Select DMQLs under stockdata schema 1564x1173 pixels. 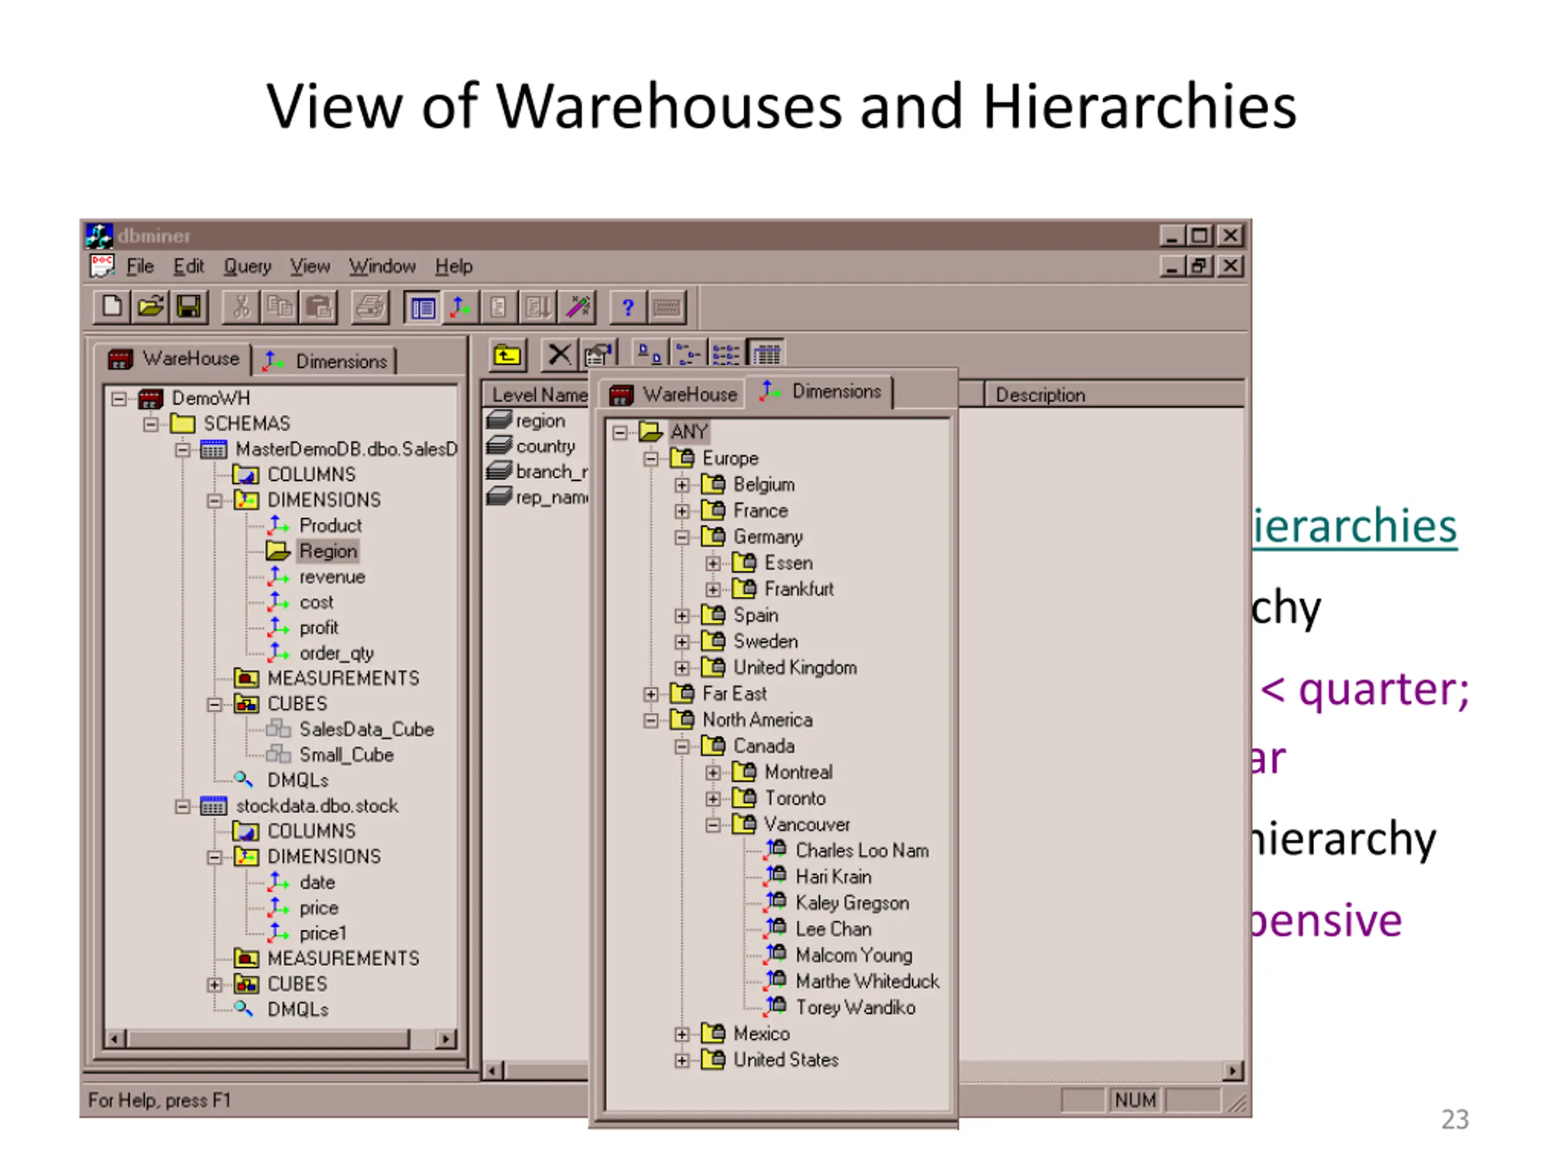(298, 1010)
